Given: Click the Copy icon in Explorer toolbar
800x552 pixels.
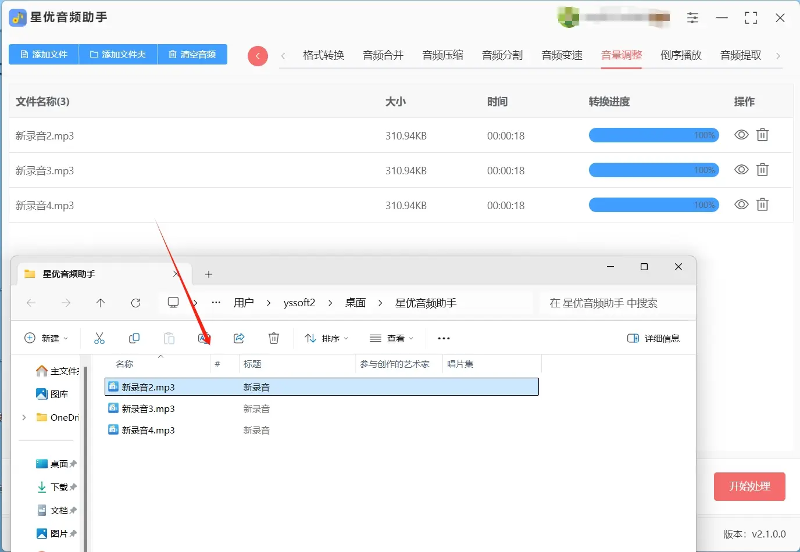Looking at the screenshot, I should pos(134,338).
